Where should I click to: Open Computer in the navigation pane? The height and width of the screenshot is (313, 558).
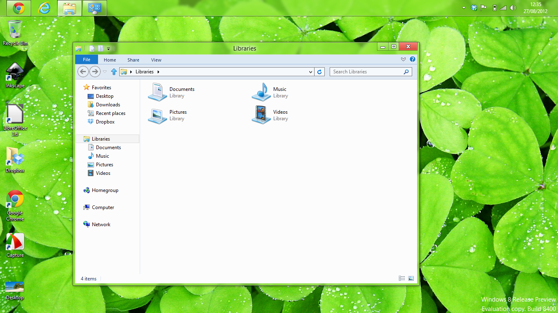(103, 207)
